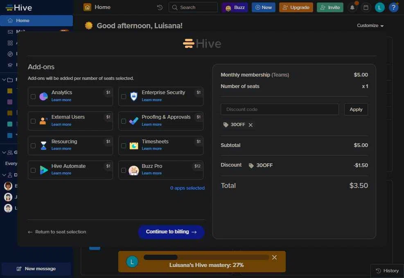Click the Upgrade button
Image resolution: width=404 pixels, height=278 pixels.
click(296, 7)
